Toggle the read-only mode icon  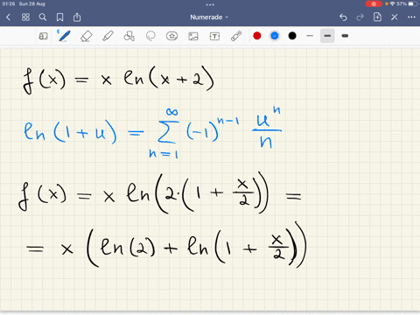pyautogui.click(x=43, y=36)
